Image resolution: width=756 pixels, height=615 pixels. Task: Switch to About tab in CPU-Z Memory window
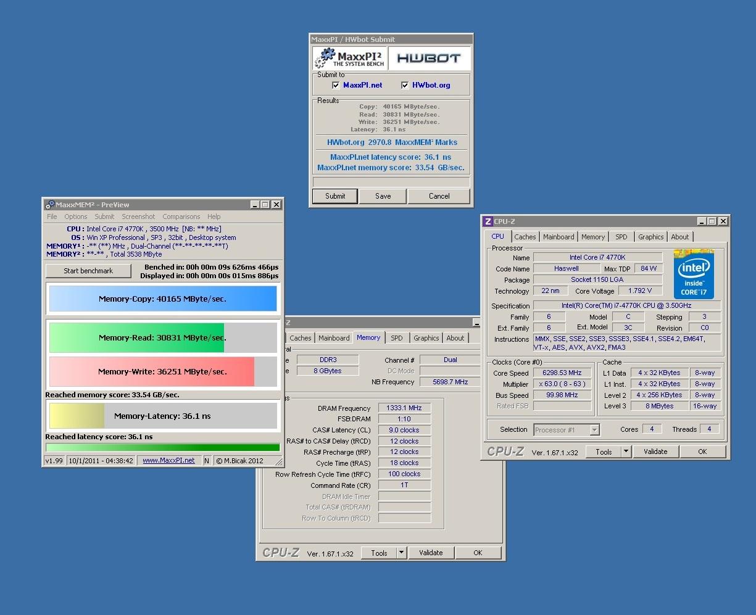[x=455, y=338]
